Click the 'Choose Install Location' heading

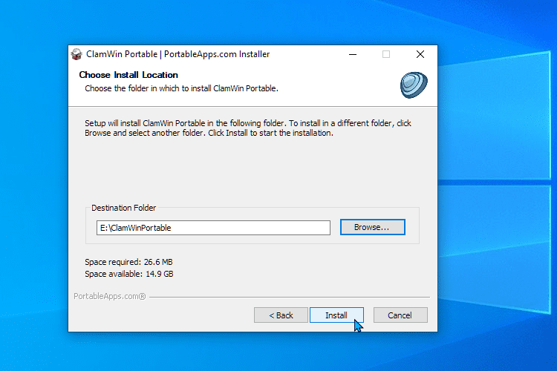[128, 75]
